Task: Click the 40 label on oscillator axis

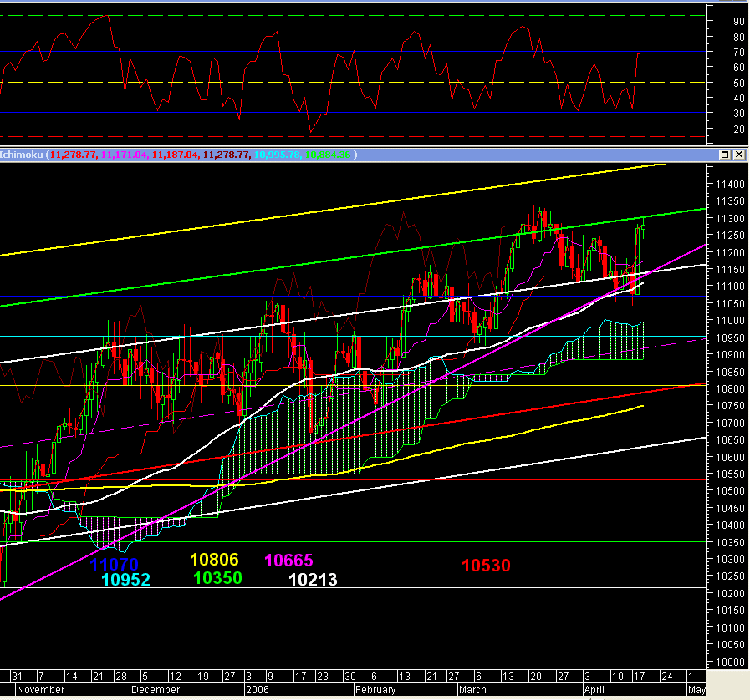Action: [x=739, y=99]
